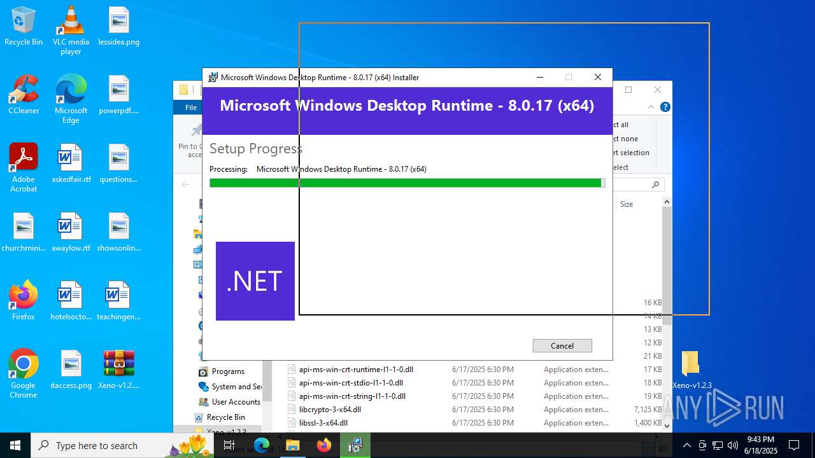The height and width of the screenshot is (458, 815).
Task: Select api-ms-win-crt-runtime-l1-1-0.dll file
Action: click(x=356, y=369)
